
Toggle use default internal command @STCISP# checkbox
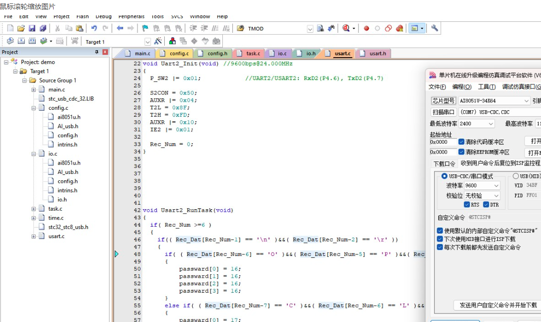click(440, 231)
